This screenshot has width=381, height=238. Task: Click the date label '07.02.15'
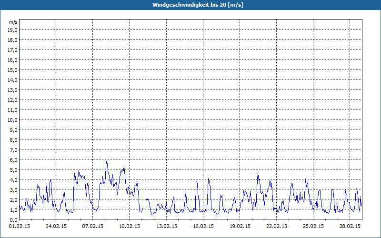[93, 227]
